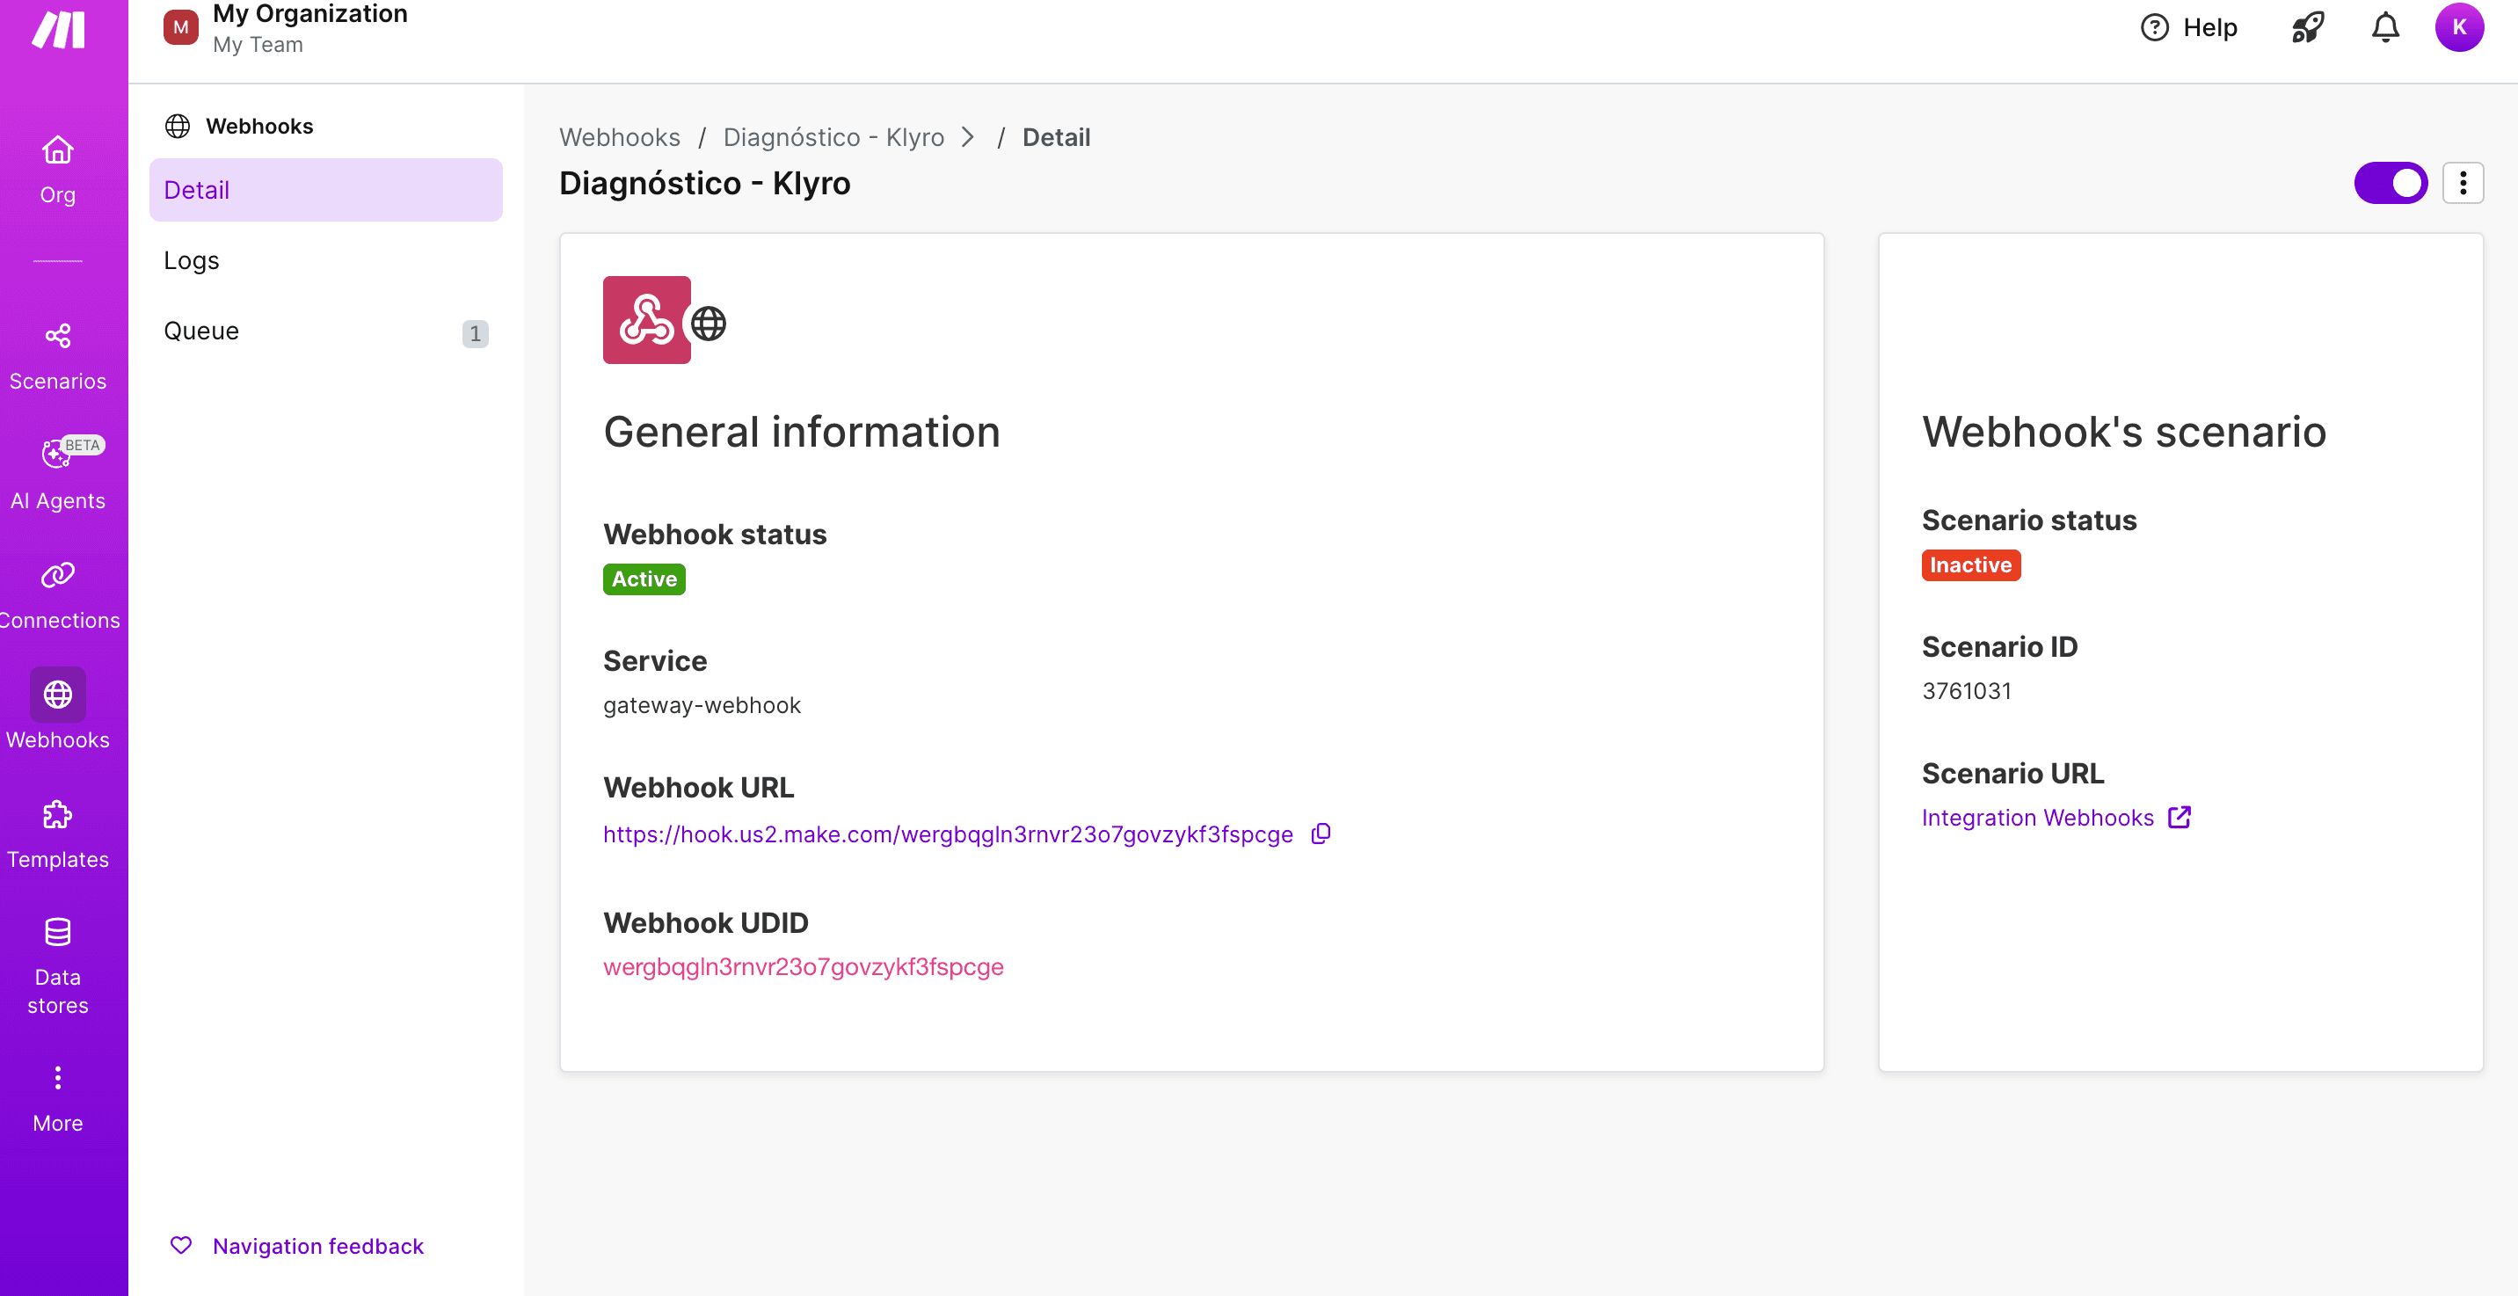Open notifications bell
The image size is (2518, 1296).
point(2385,27)
